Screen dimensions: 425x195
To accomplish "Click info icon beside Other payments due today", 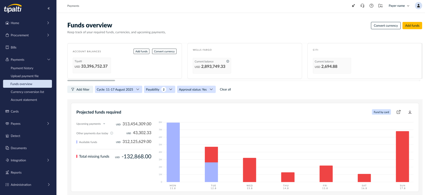I will [112, 133].
